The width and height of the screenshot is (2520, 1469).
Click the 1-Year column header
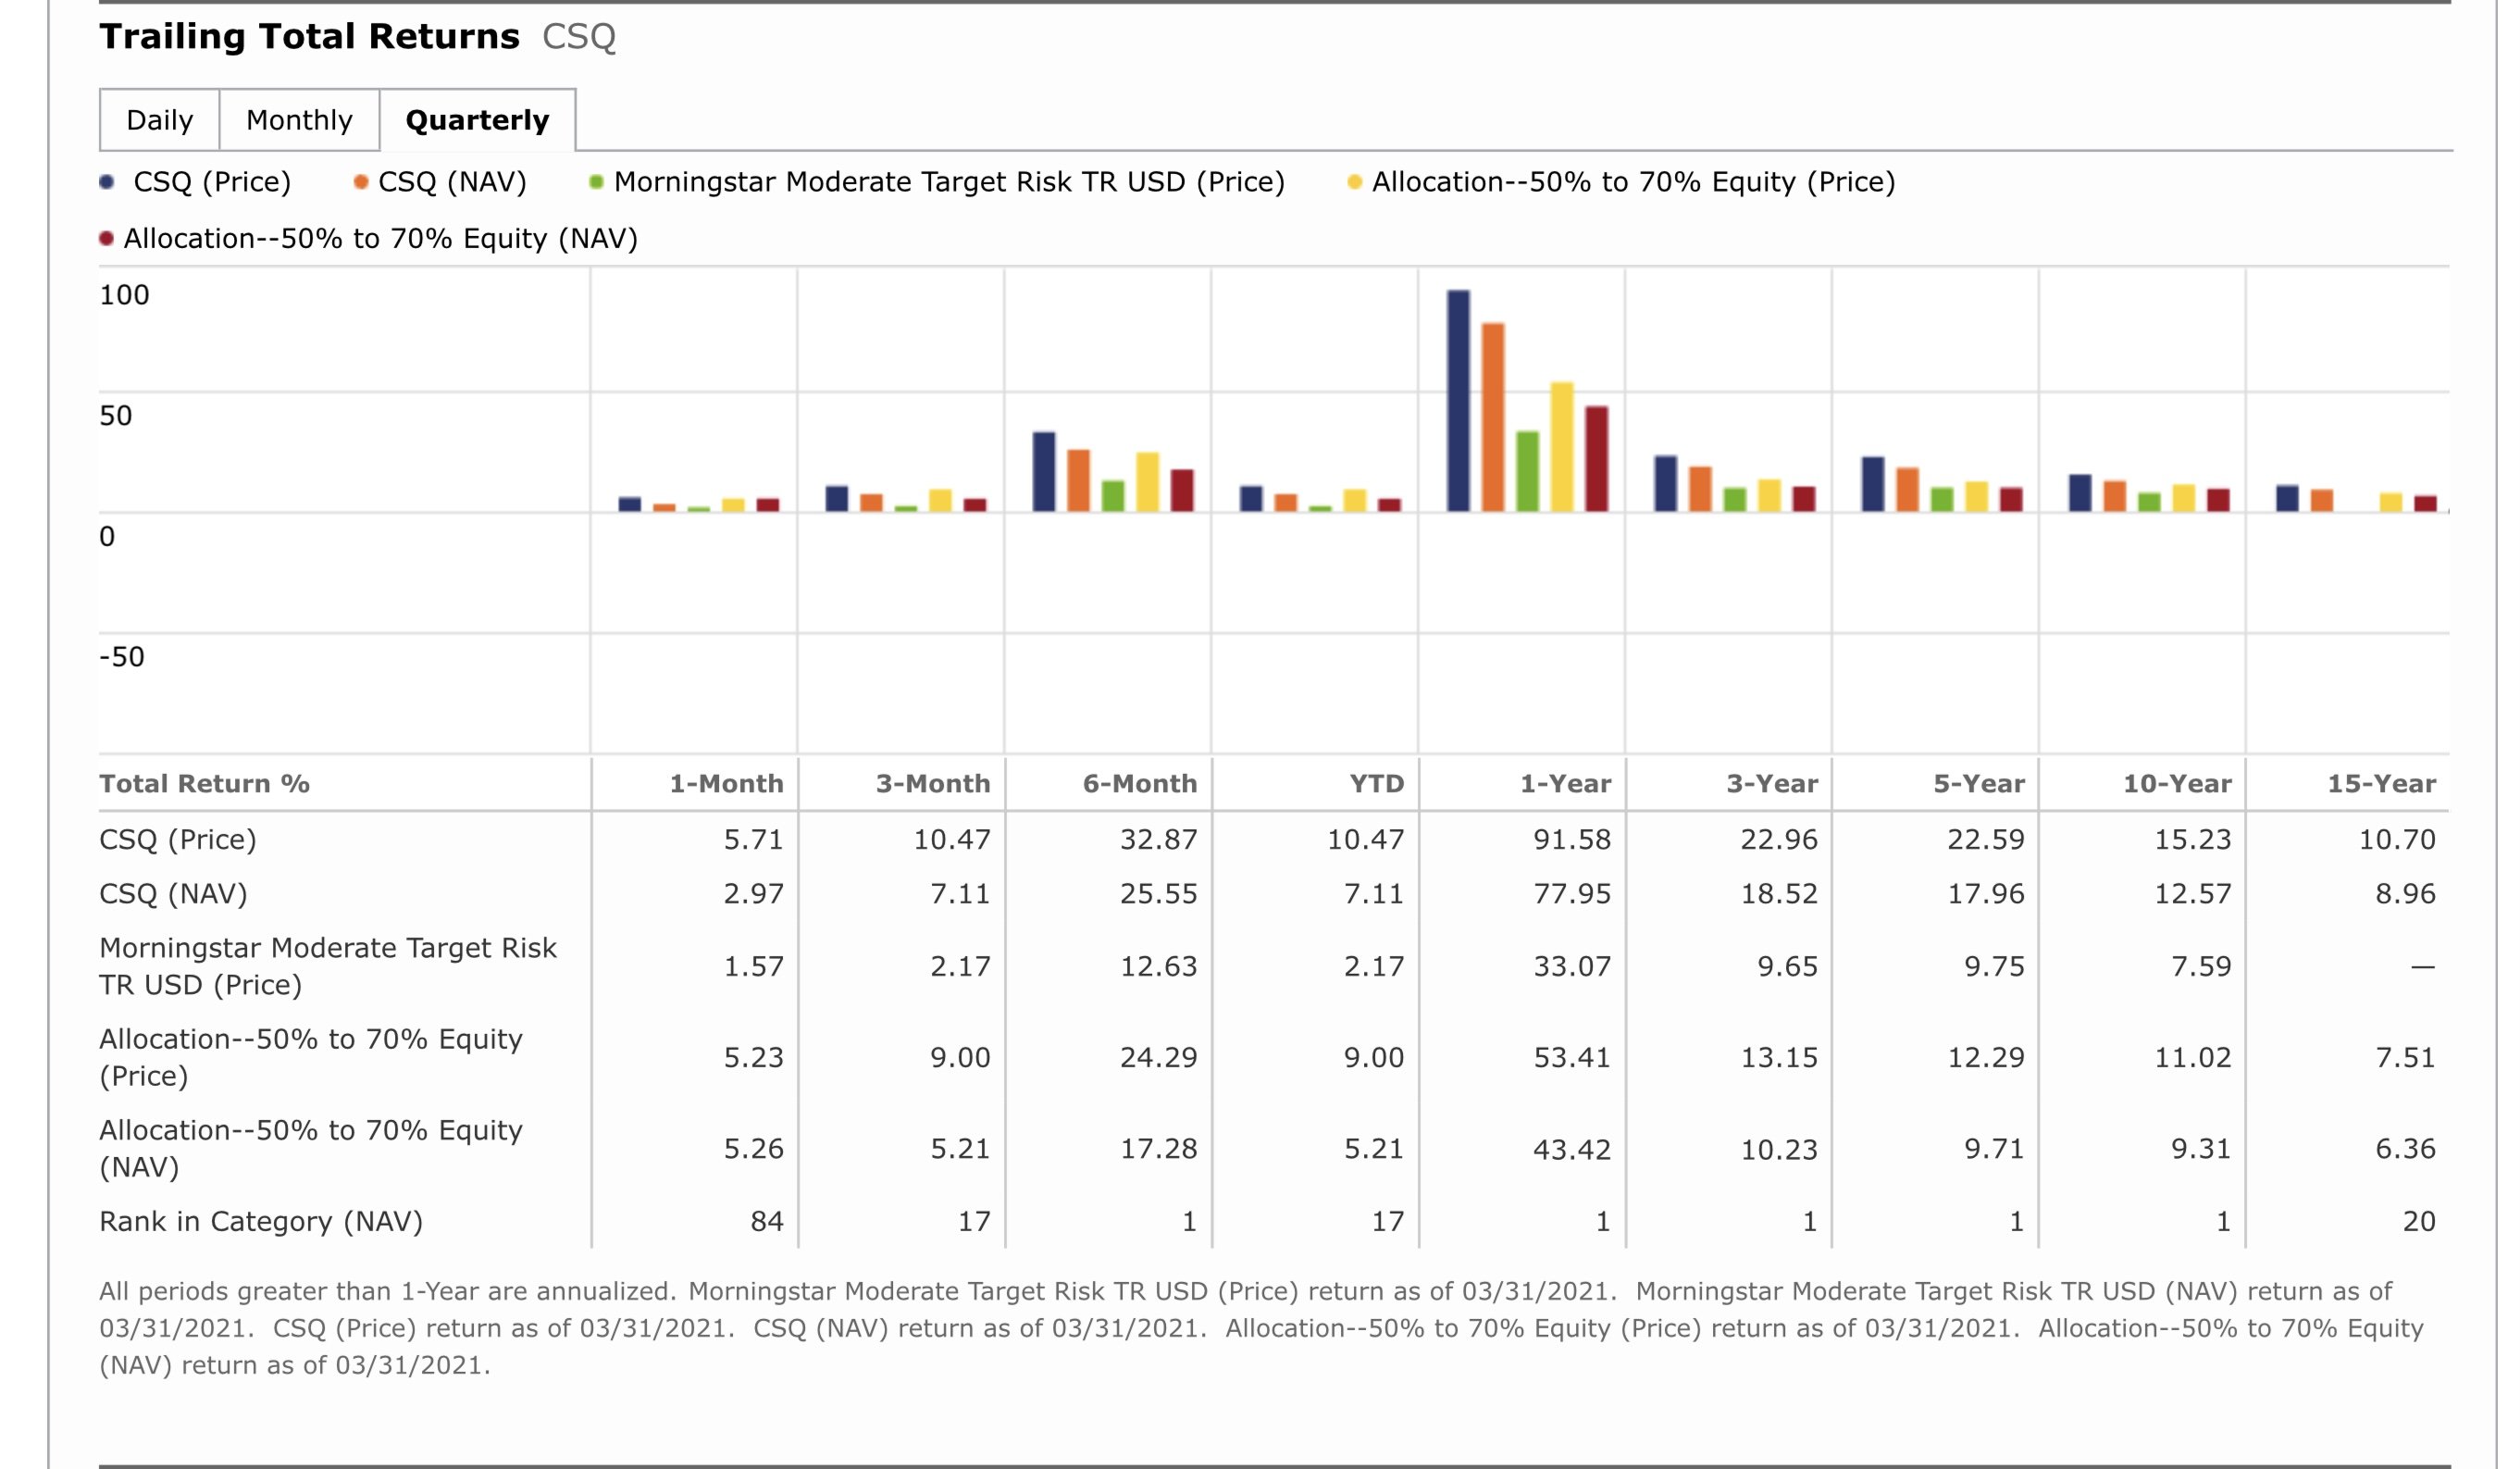(1565, 784)
